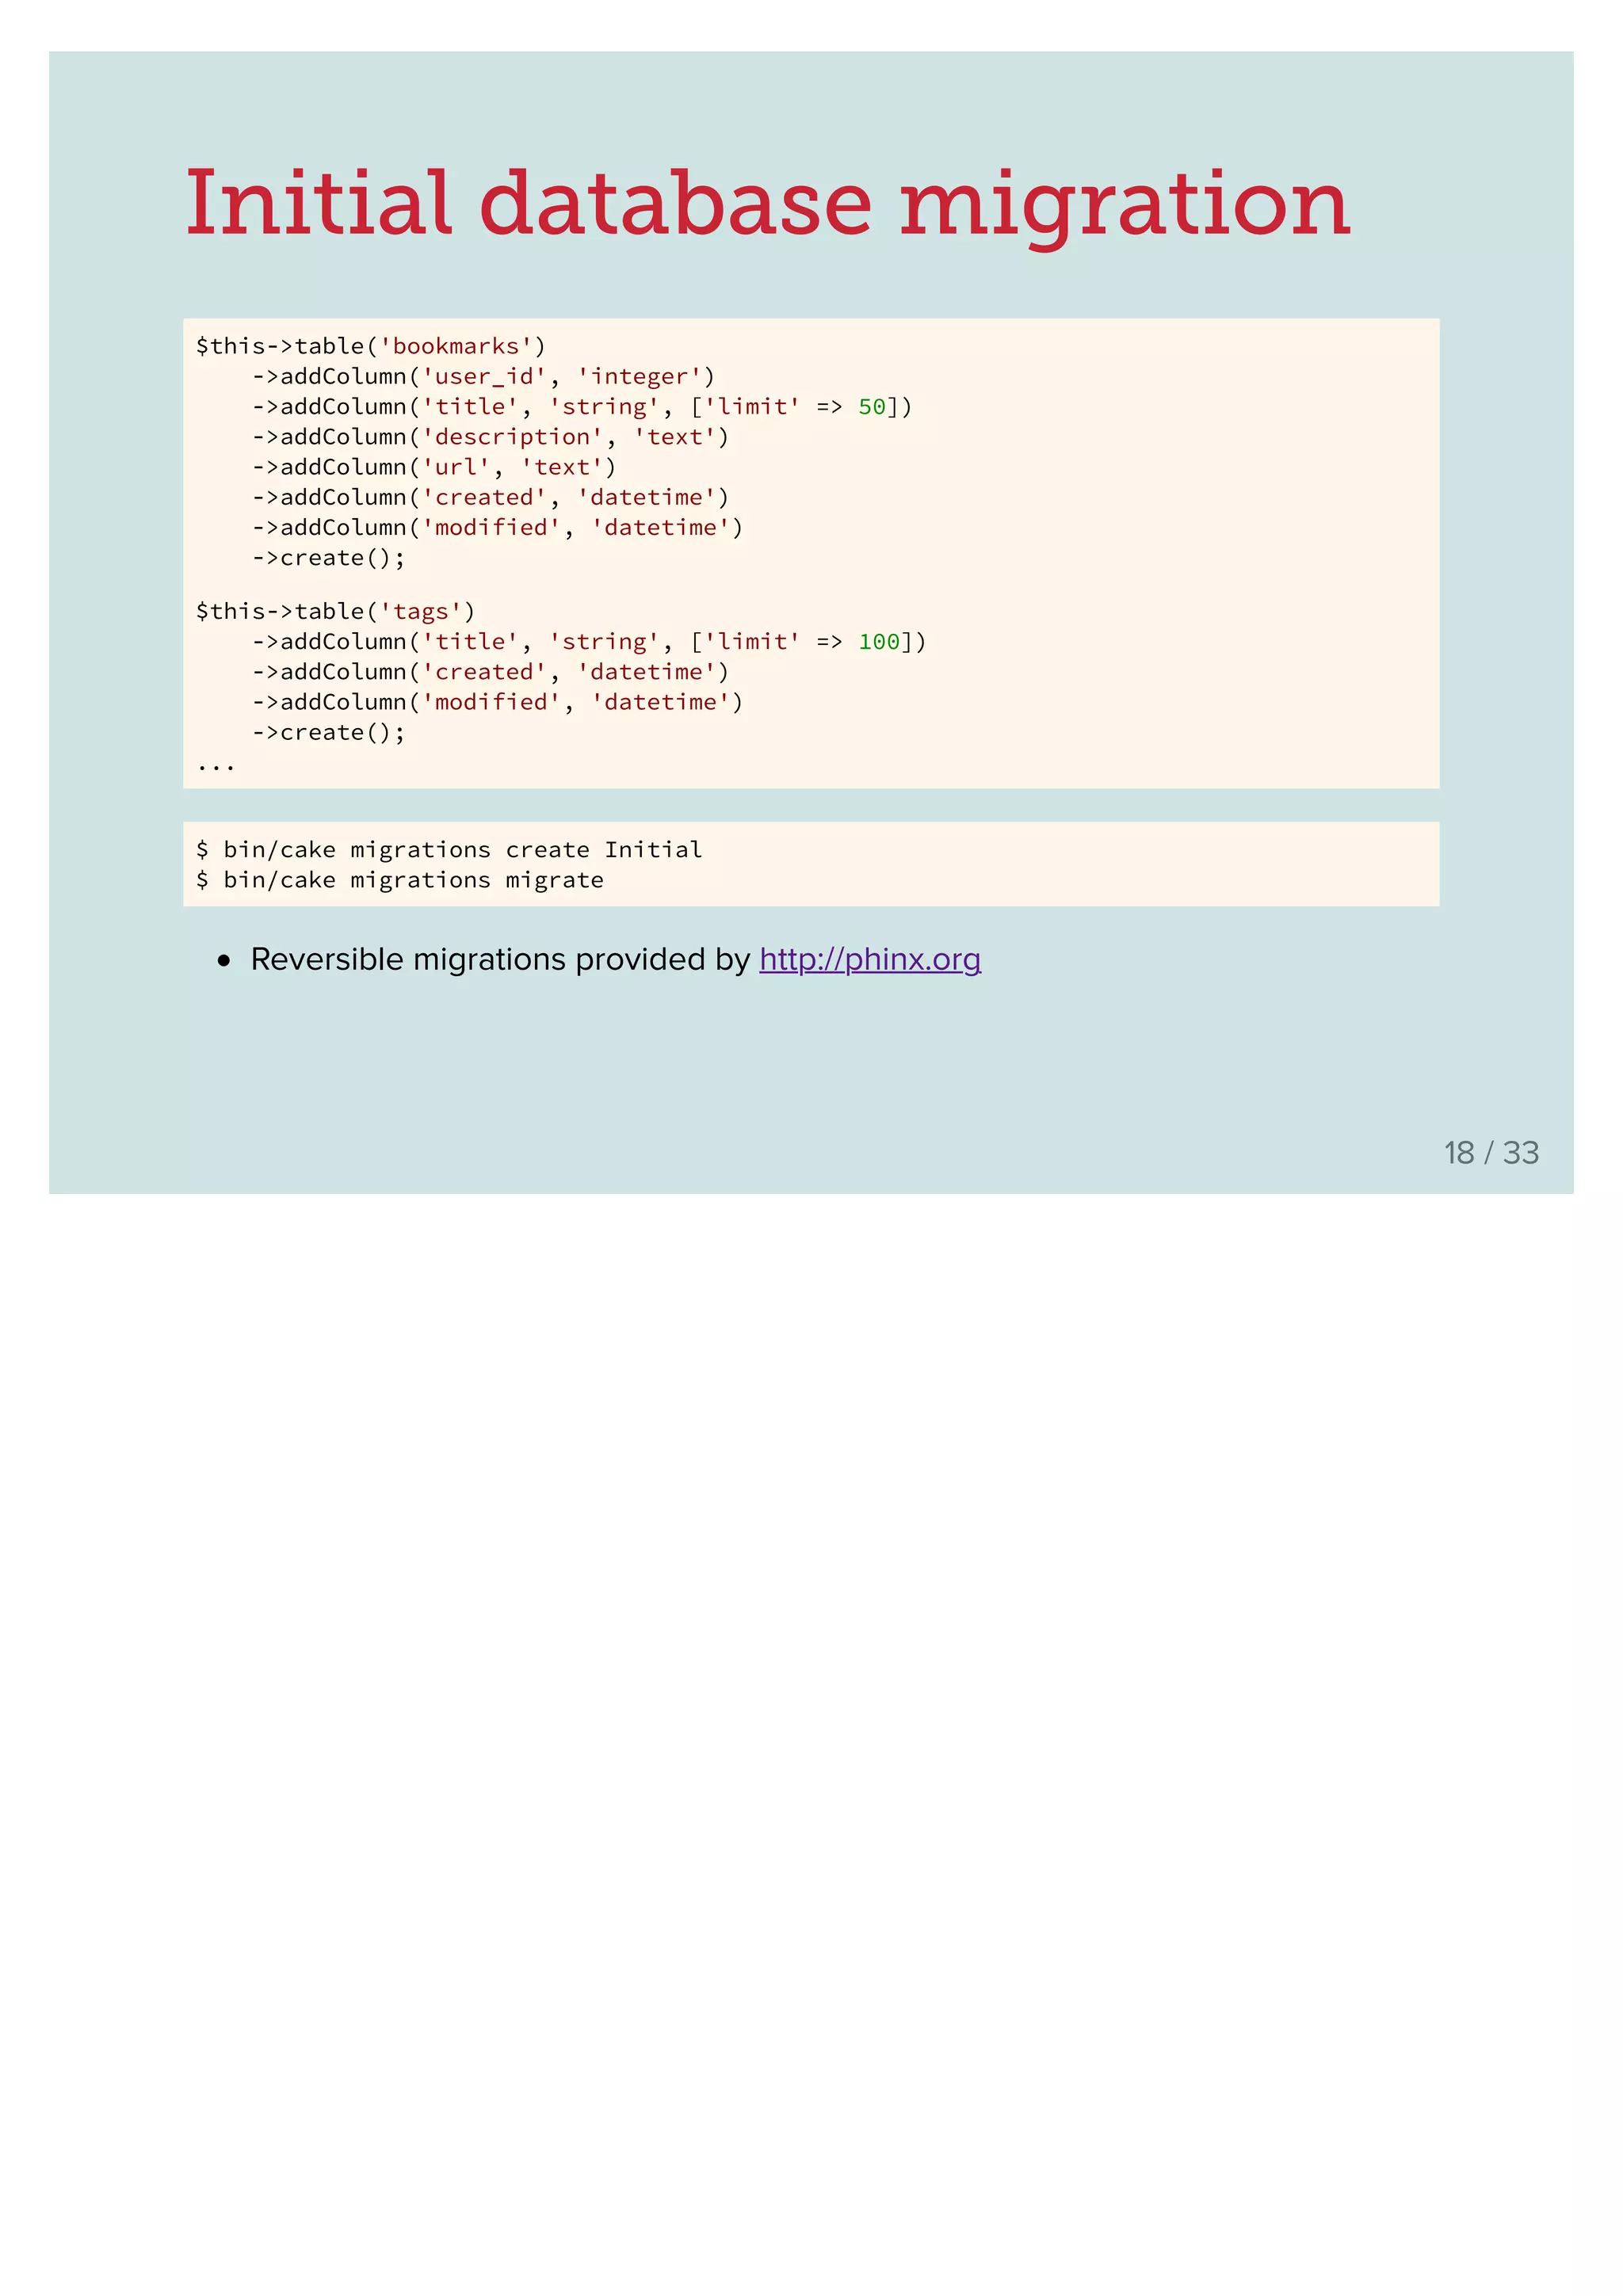This screenshot has height=2296, width=1623.
Task: Click the 'bin/cake migrations migrate' command line
Action: 400,880
